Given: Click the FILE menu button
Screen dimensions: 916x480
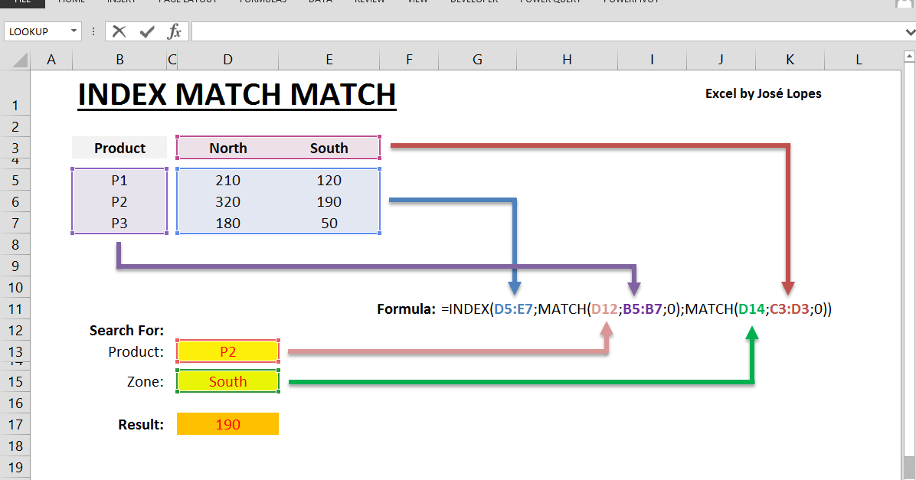Looking at the screenshot, I should [x=21, y=2].
